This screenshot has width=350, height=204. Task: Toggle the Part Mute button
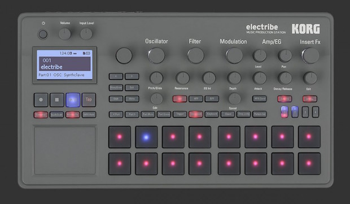[148, 114]
